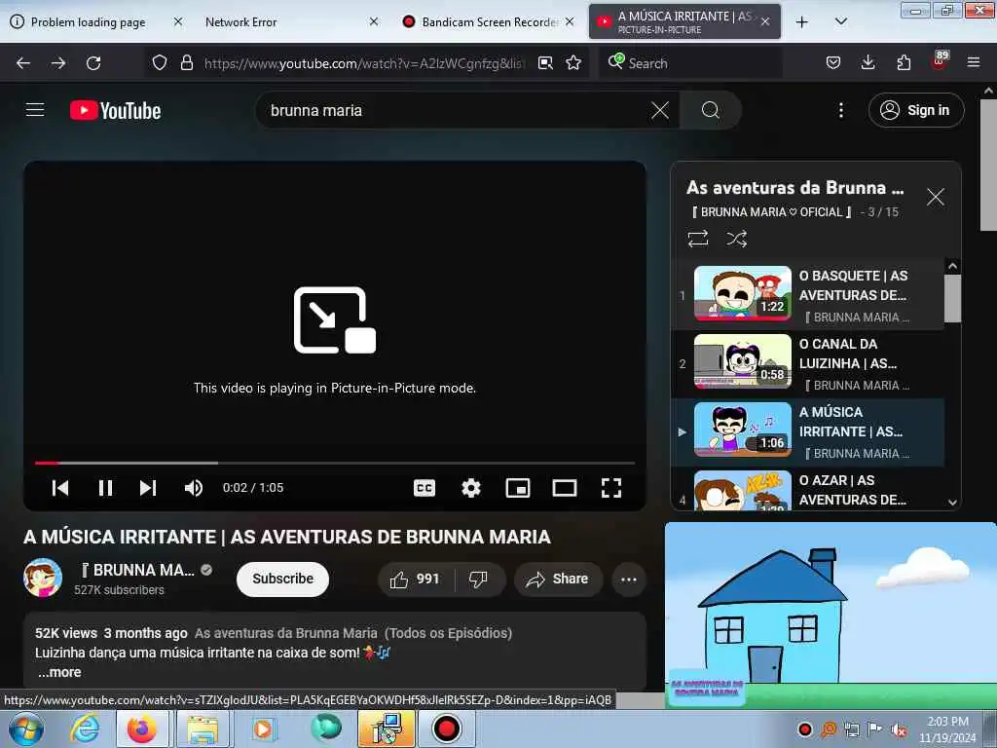Screen dimensions: 997x748
Task: Toggle shuffle playlist
Action: [x=736, y=239]
